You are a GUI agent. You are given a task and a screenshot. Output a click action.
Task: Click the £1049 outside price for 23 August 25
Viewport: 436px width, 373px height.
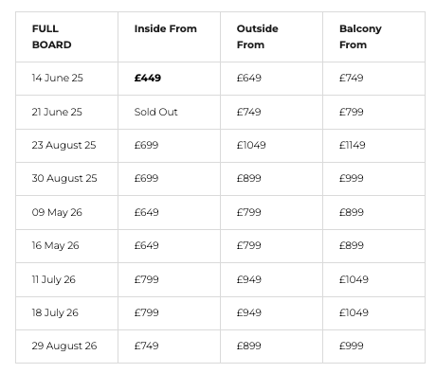pyautogui.click(x=251, y=145)
